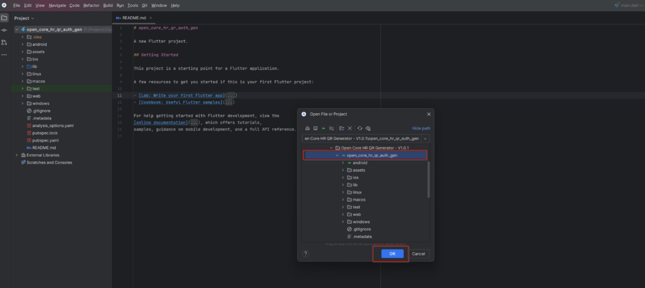Toggle show hidden files in Open dialog
Image resolution: width=645 pixels, height=288 pixels.
[368, 128]
